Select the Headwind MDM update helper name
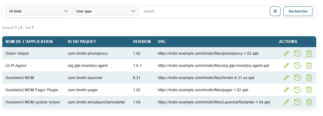The image size is (323, 116). click(x=33, y=102)
